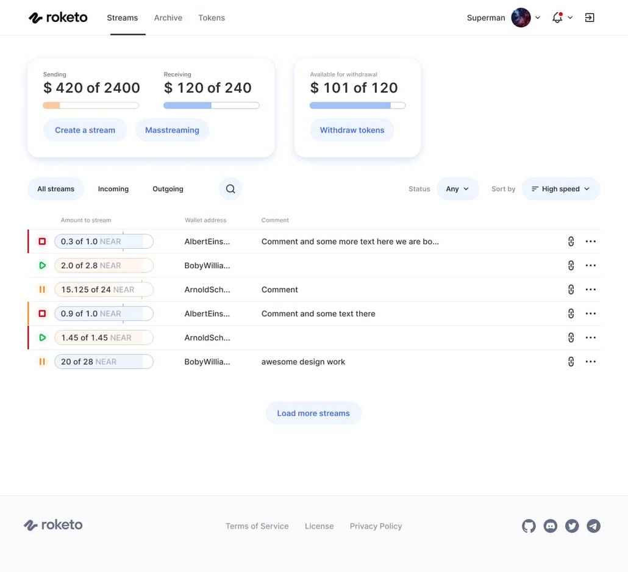The image size is (628, 572).
Task: Open roketo's Twitter page
Action: point(572,526)
